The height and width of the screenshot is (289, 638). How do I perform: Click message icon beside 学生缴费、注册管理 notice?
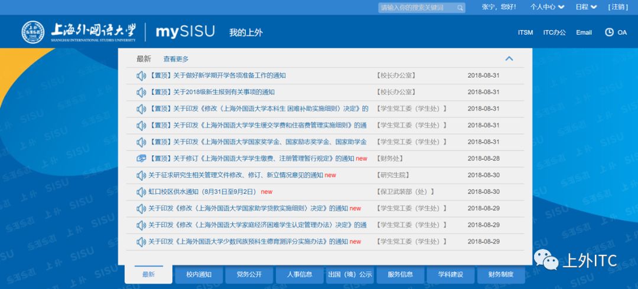tap(141, 159)
